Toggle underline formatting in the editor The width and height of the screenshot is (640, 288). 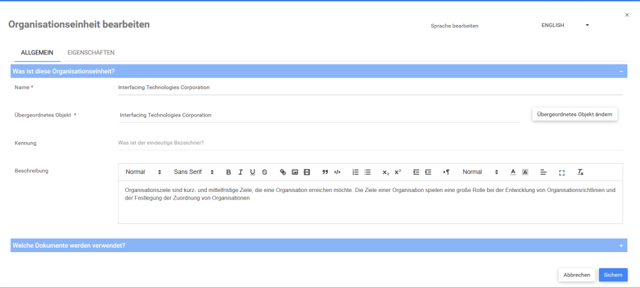(x=253, y=172)
